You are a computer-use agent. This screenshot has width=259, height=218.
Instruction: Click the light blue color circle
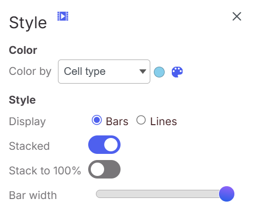159,72
